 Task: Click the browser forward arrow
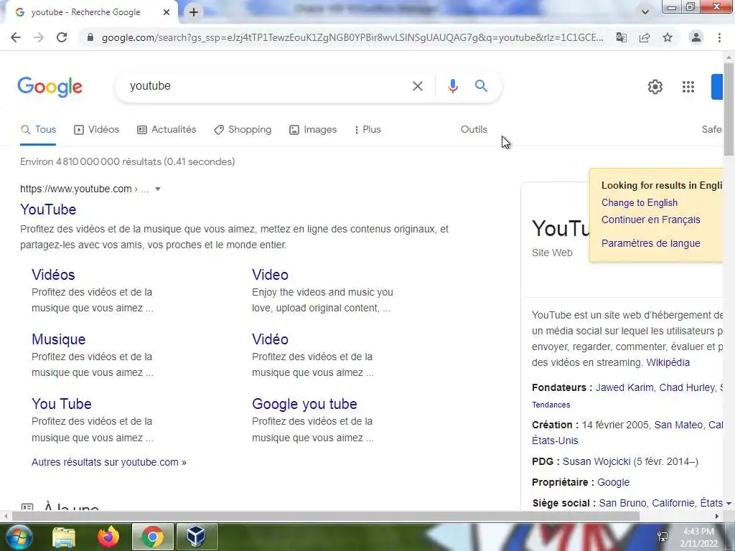[39, 37]
